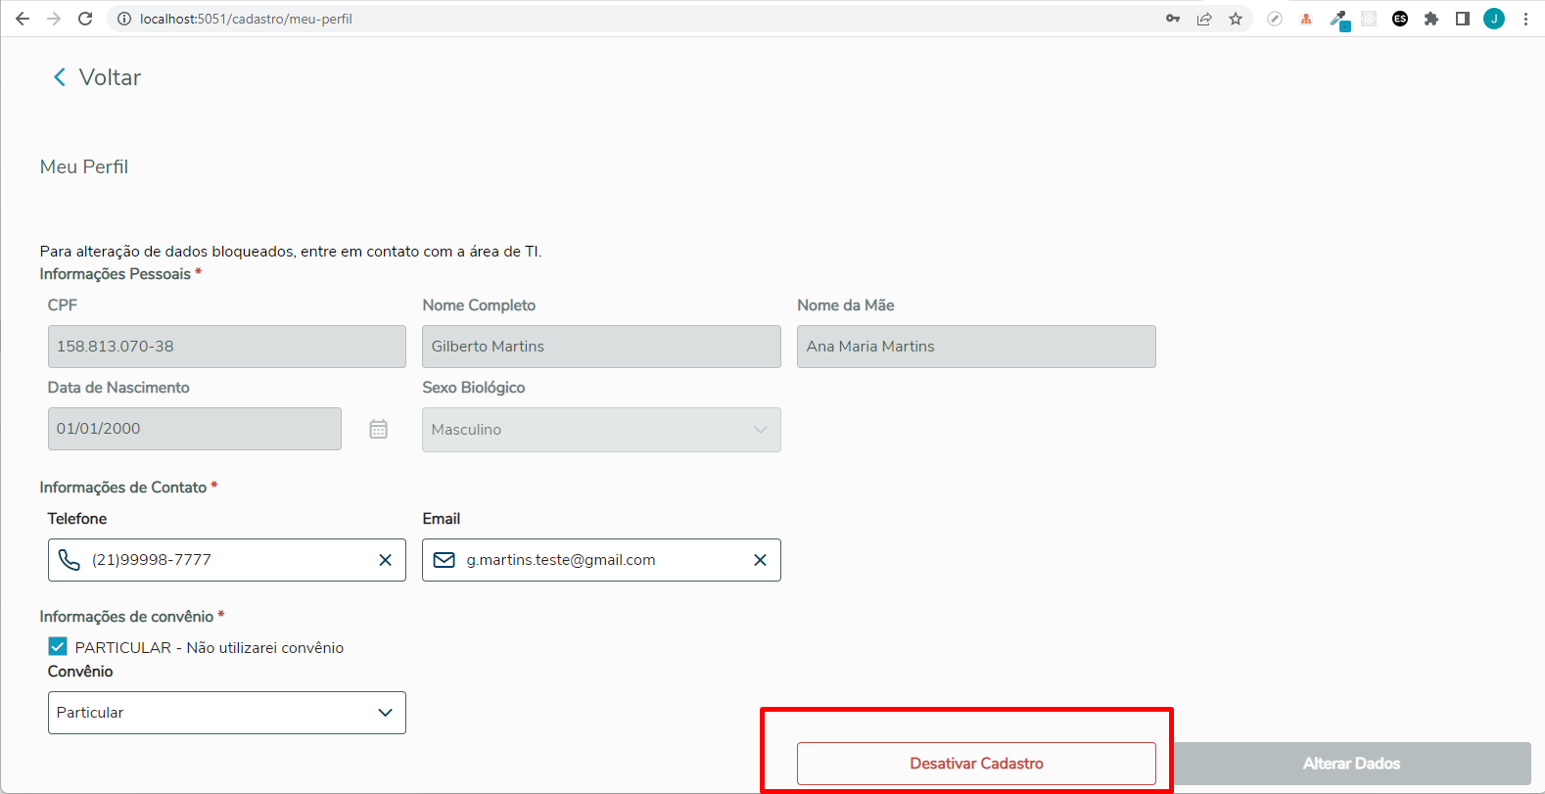Uncheck the PARTICULAR no convênio checkbox
The height and width of the screenshot is (794, 1545).
pos(58,647)
